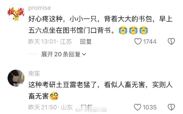
Task: Click the chevron next to 展开 20 条回复
Action: pyautogui.click(x=84, y=54)
